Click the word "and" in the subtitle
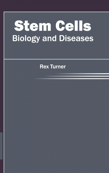This screenshot has height=173, width=109. point(49,38)
